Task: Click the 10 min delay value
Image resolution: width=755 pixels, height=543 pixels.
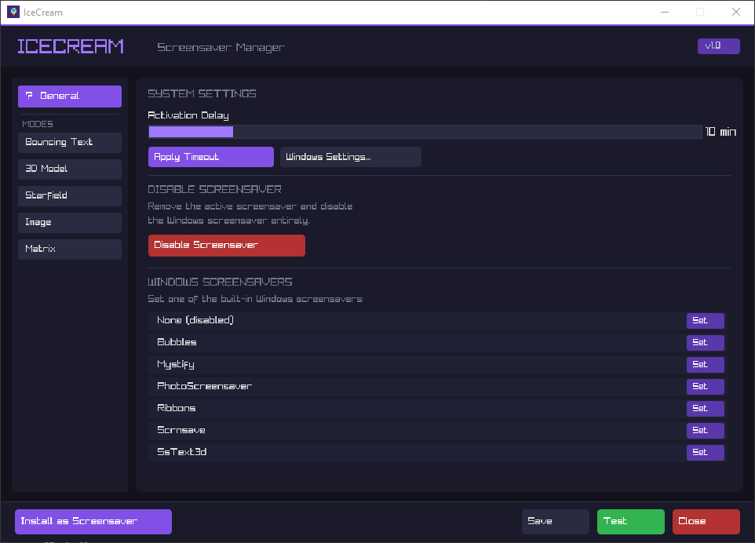Action: pos(720,132)
